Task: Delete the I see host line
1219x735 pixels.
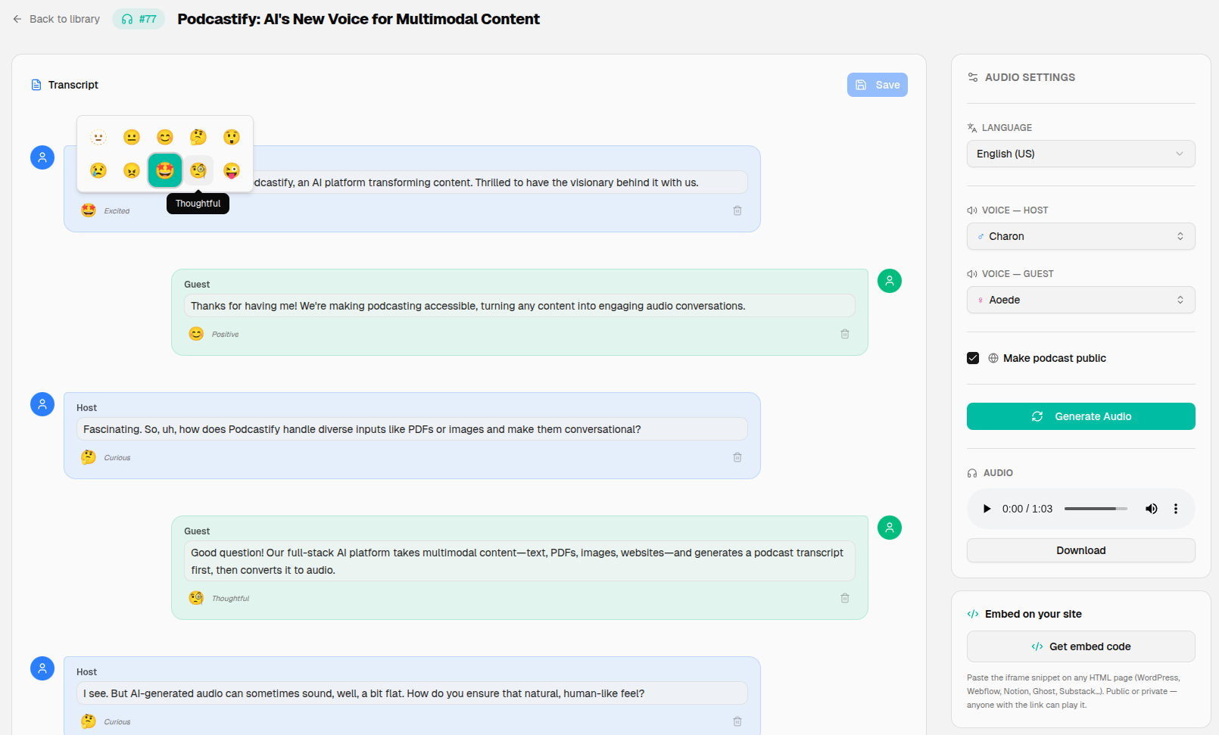Action: (737, 721)
